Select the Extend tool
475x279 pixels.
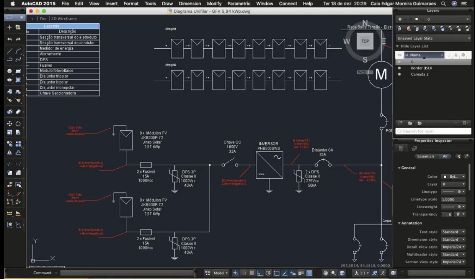pyautogui.click(x=18, y=164)
